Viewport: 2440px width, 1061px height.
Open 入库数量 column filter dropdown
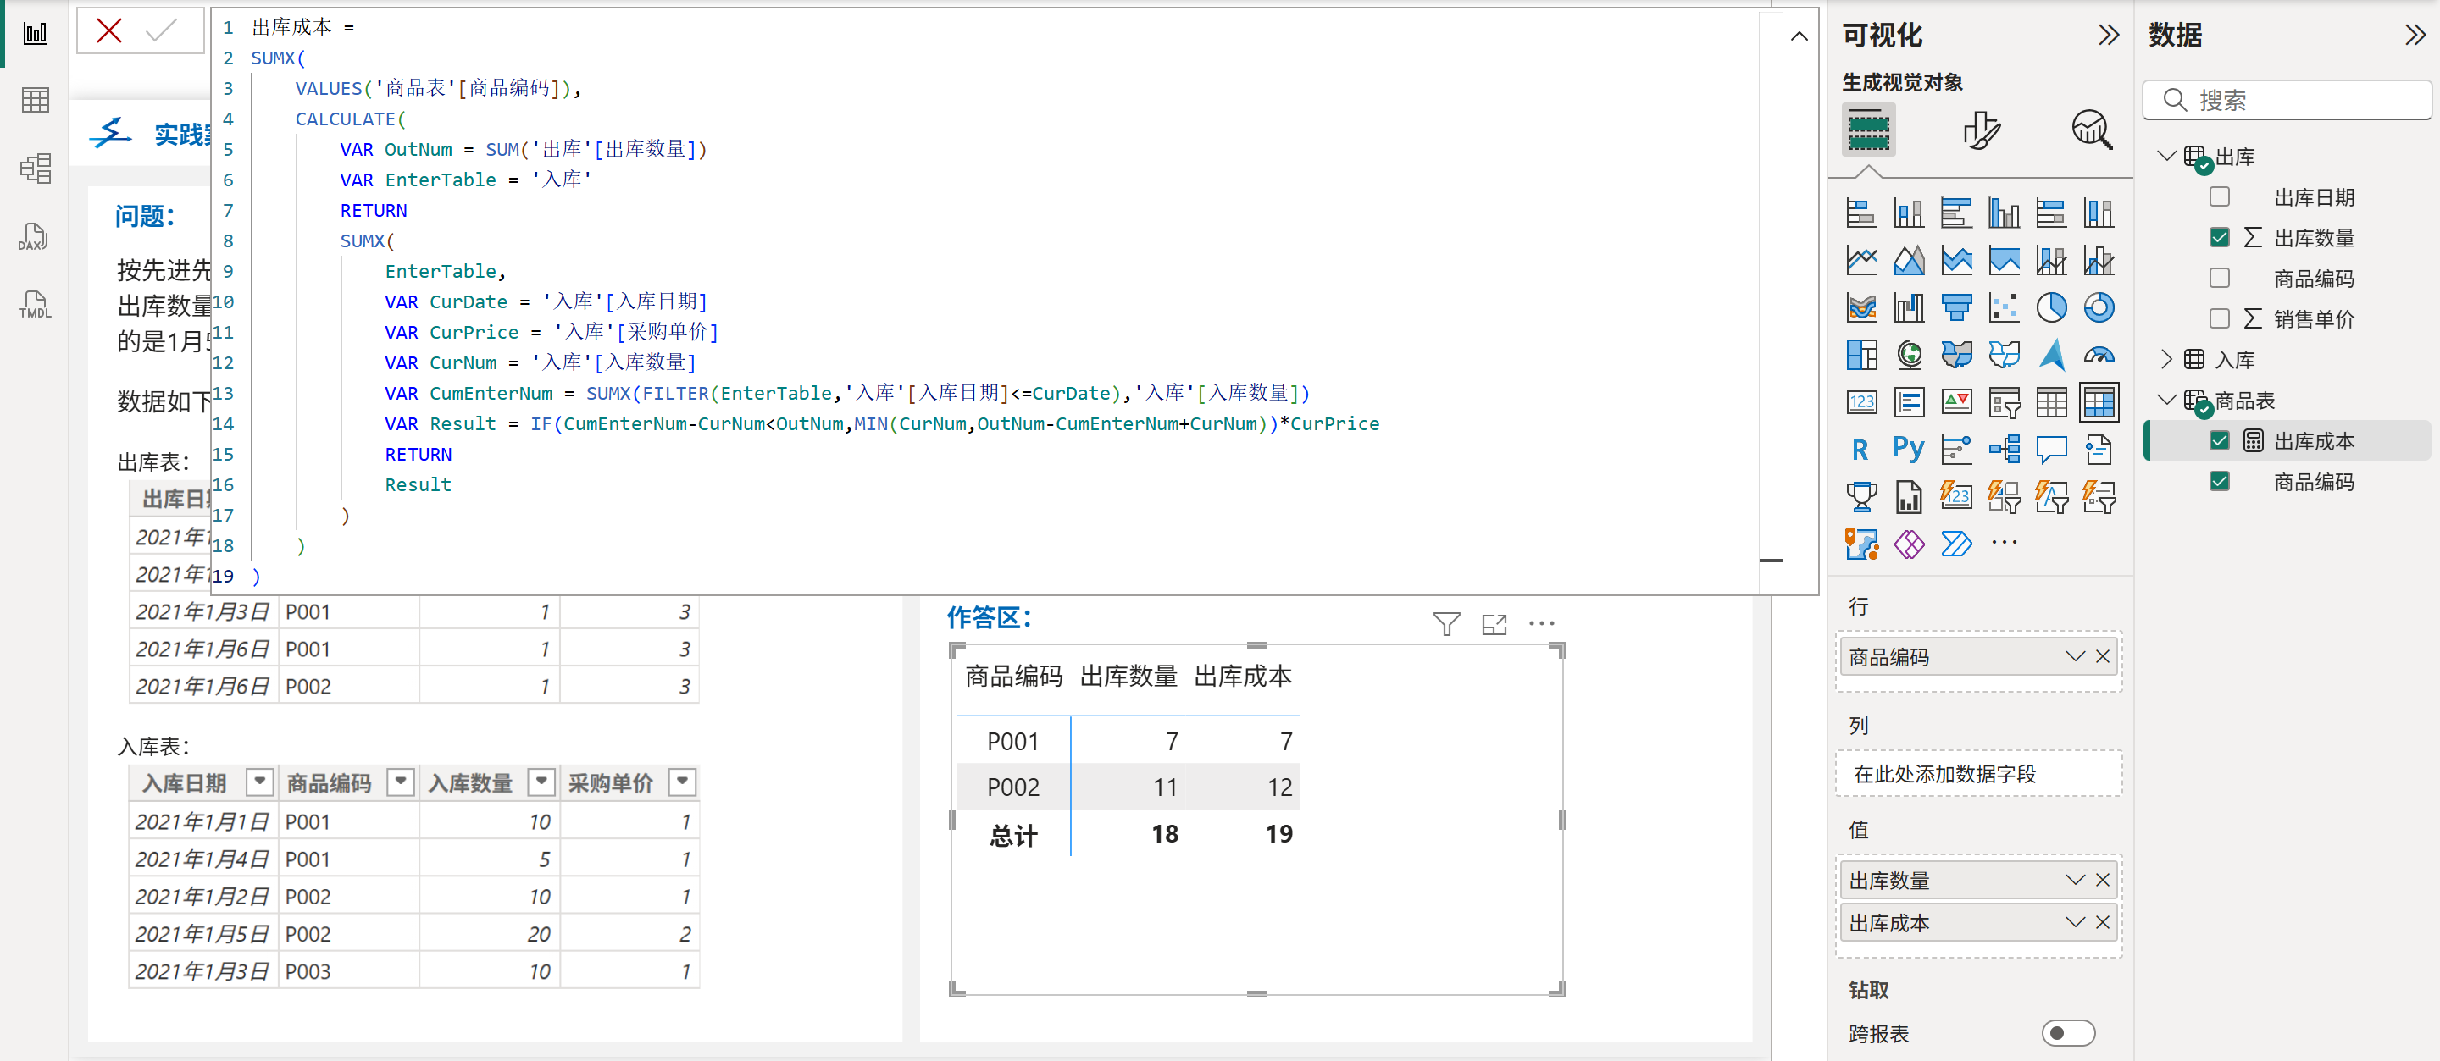pyautogui.click(x=541, y=782)
